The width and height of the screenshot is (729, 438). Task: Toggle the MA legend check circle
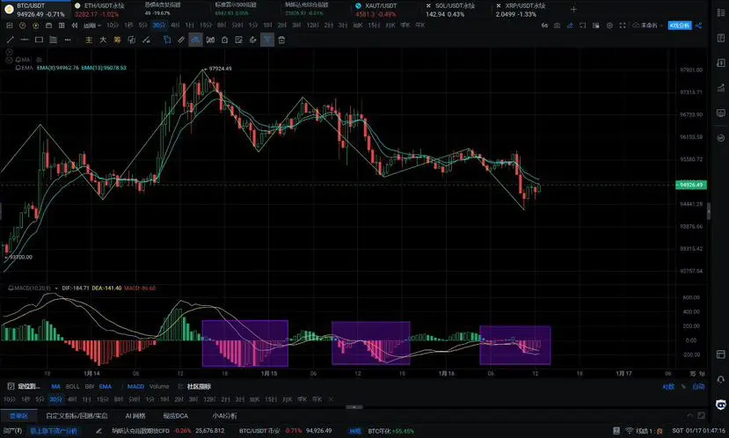9,60
